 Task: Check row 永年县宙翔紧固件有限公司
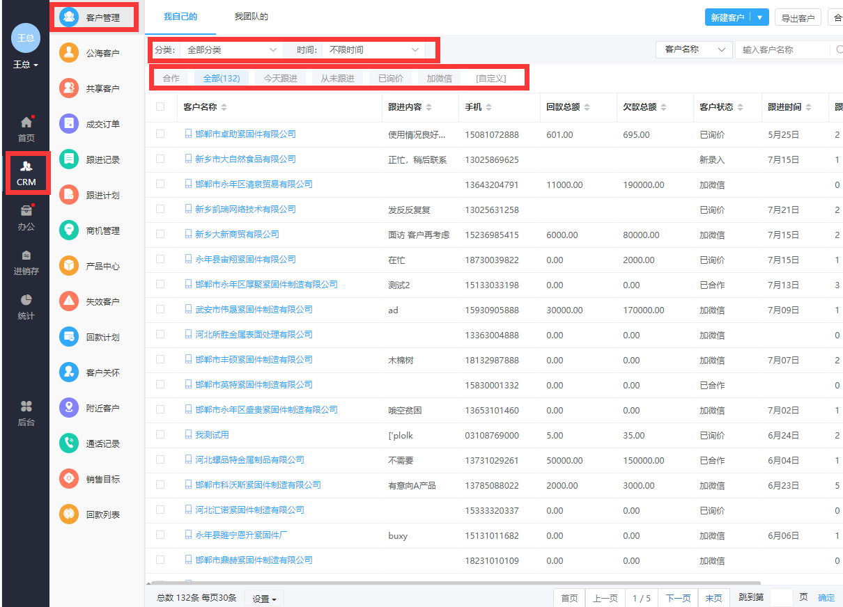tap(160, 259)
